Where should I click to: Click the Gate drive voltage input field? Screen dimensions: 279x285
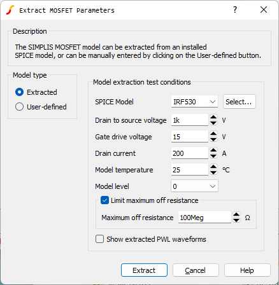point(190,137)
